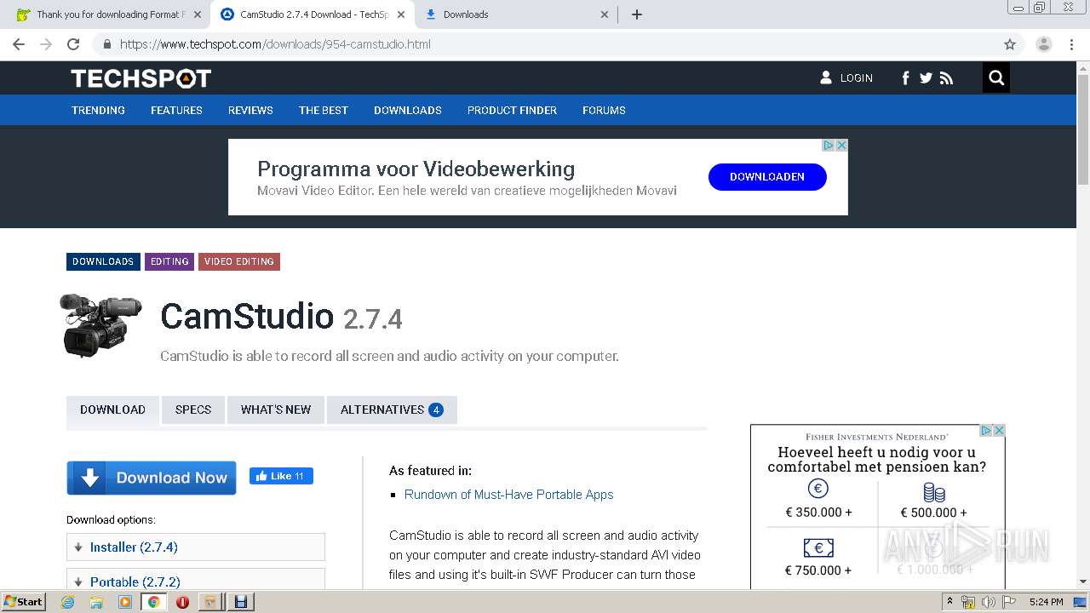Open THE BEST nav menu

324,110
